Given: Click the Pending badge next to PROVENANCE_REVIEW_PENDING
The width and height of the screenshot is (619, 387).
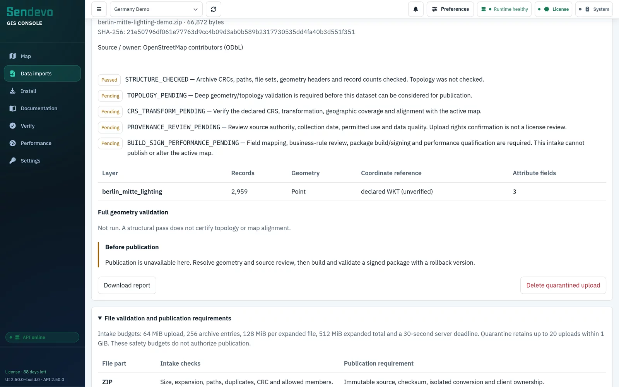Looking at the screenshot, I should click(x=110, y=127).
